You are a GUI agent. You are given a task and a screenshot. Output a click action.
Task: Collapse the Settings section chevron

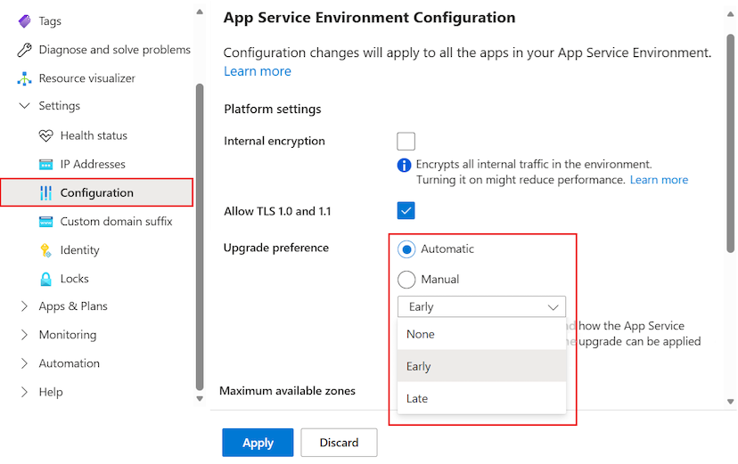[x=24, y=106]
